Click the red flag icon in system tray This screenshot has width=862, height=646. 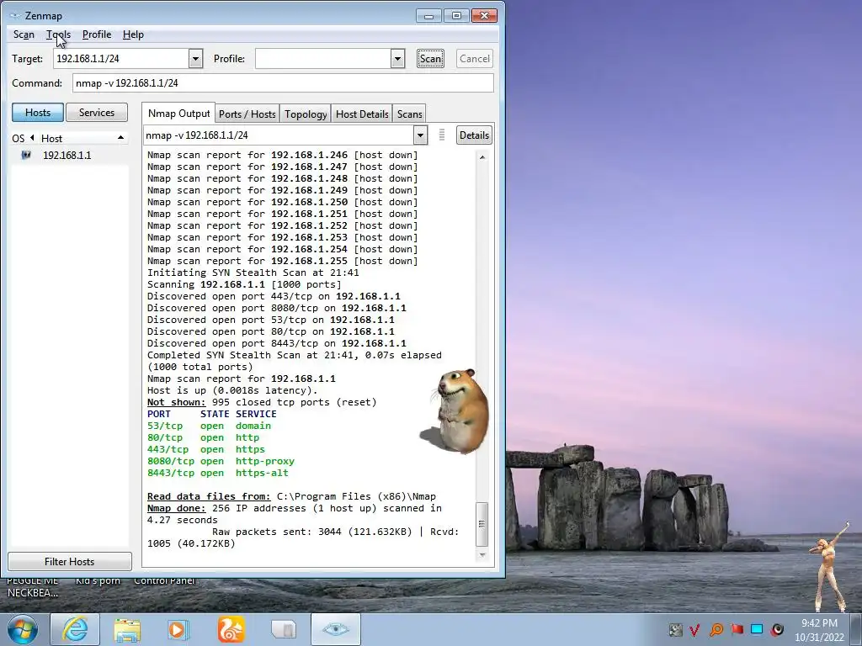[x=737, y=629]
